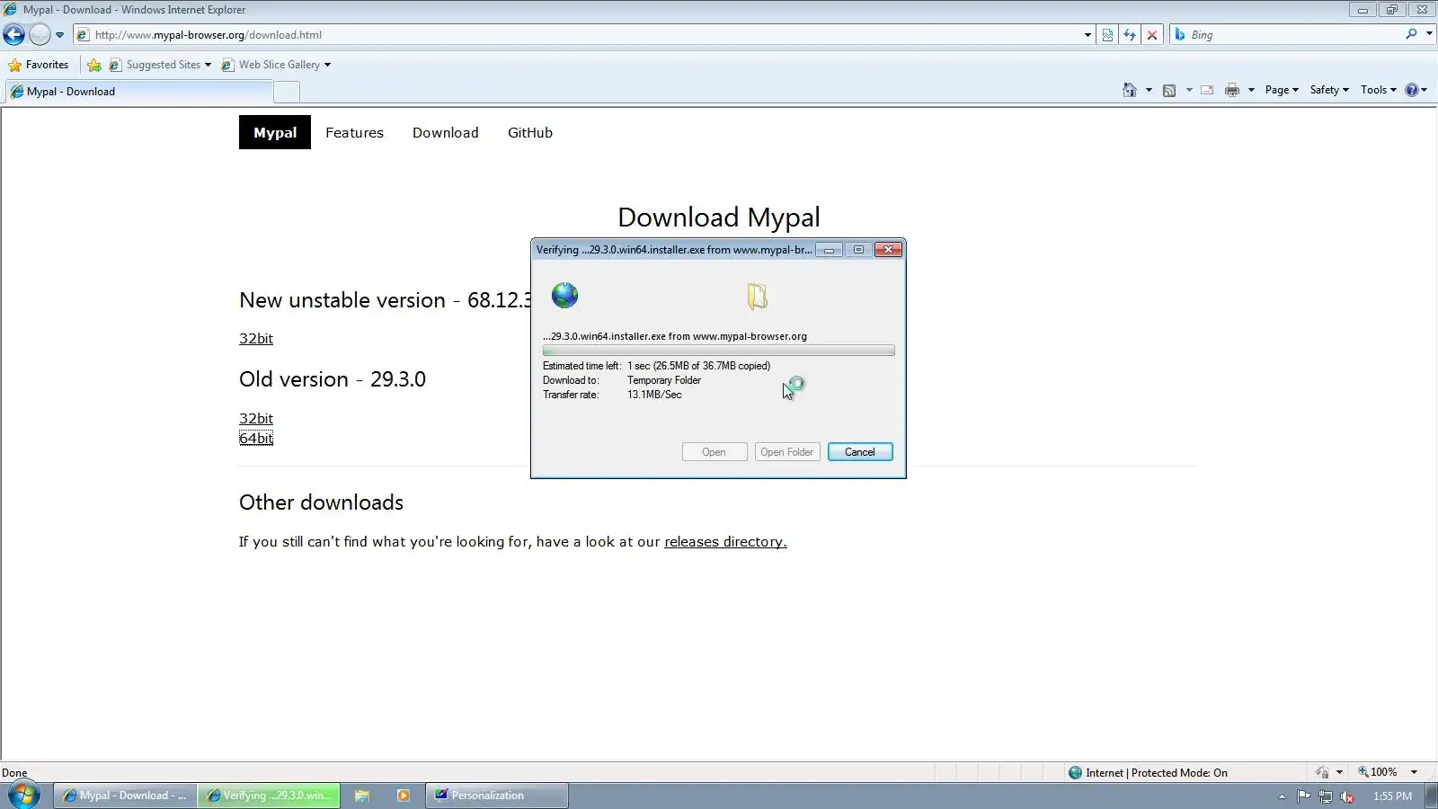Click the zoom level 100% button
Image resolution: width=1438 pixels, height=809 pixels.
click(1378, 772)
